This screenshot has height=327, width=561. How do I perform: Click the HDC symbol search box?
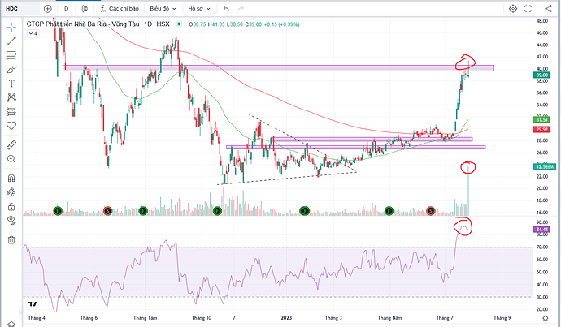[21, 9]
